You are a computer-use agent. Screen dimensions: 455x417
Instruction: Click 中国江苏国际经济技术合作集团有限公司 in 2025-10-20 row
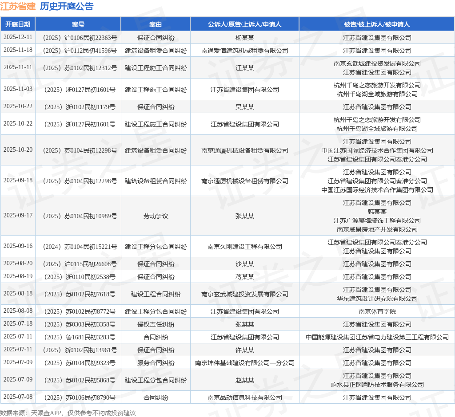click(377, 150)
